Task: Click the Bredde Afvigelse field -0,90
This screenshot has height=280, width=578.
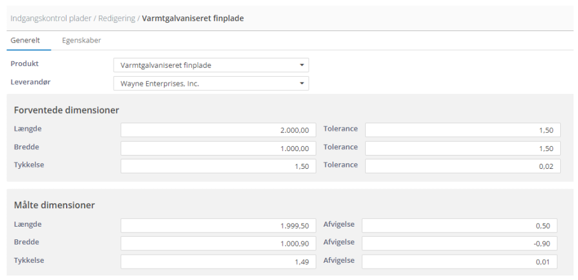Action: pyautogui.click(x=459, y=244)
